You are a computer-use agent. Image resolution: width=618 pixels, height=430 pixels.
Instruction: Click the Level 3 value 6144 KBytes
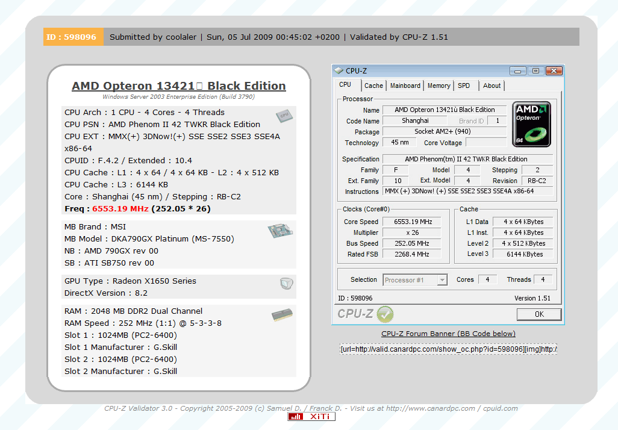click(523, 254)
